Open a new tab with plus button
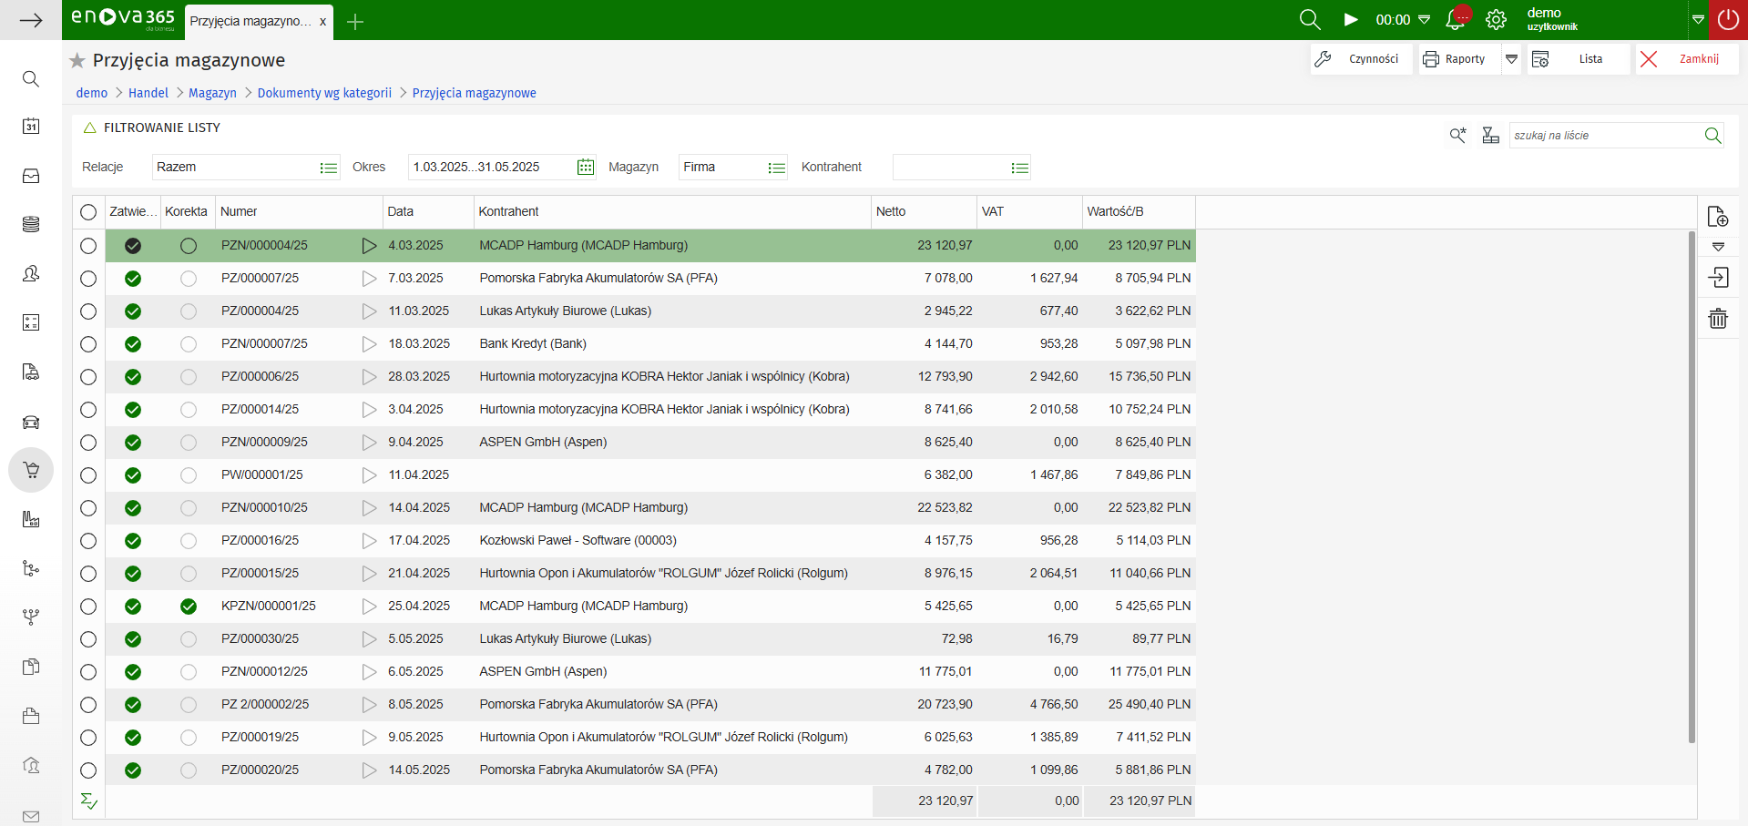This screenshot has width=1748, height=826. click(355, 22)
